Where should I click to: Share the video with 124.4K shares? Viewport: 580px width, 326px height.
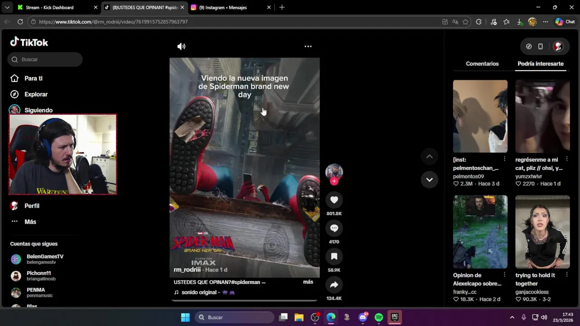pyautogui.click(x=334, y=285)
